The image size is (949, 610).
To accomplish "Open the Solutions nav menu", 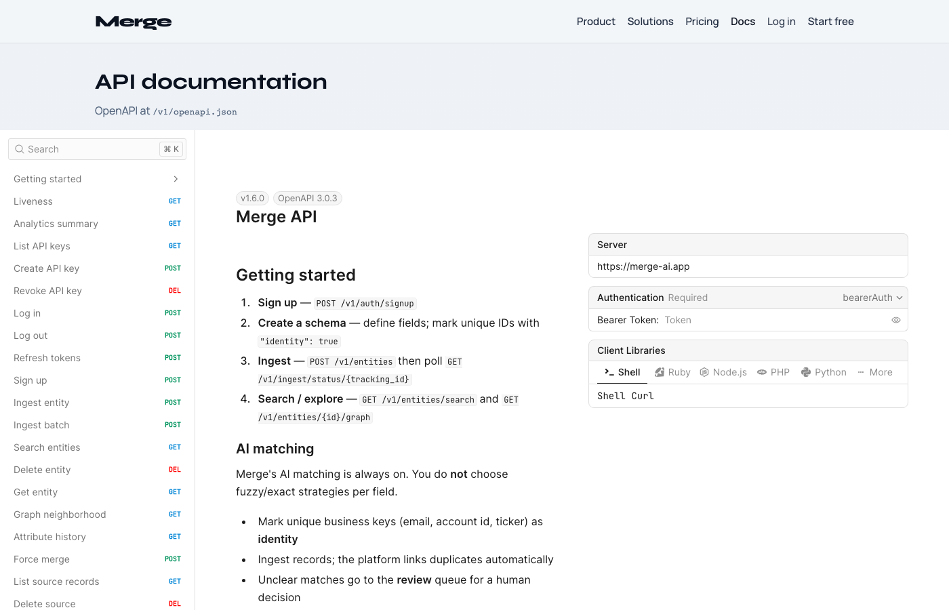I will point(651,22).
